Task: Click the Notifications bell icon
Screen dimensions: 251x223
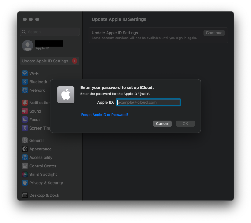Action: pos(25,103)
